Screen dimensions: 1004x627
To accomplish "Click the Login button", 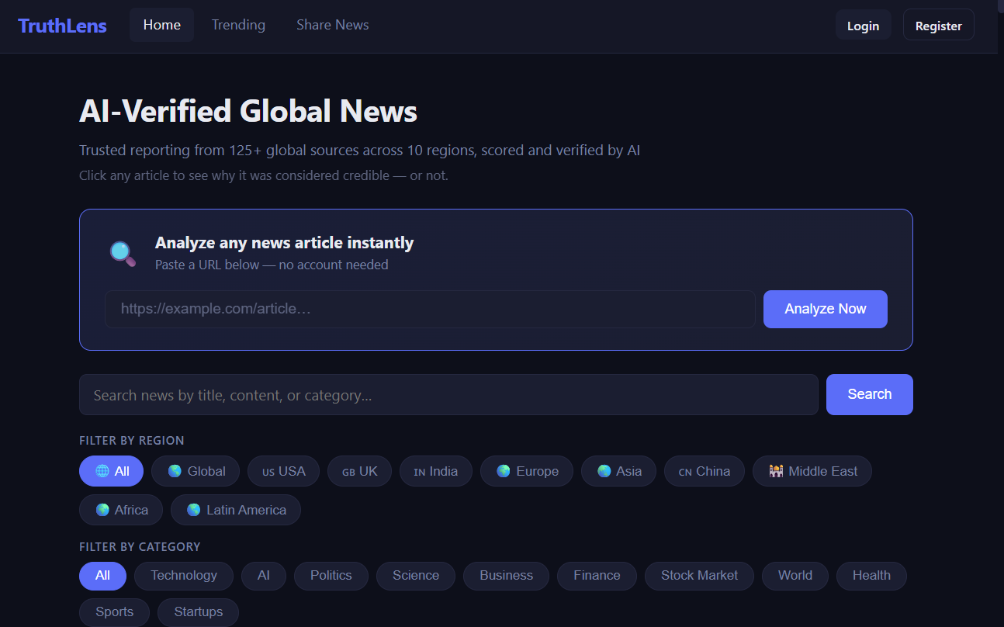I will click(863, 26).
